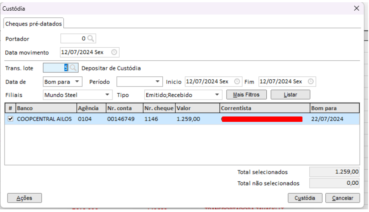Confirm with the Custódia button
This screenshot has height=212, width=369.
(x=305, y=198)
